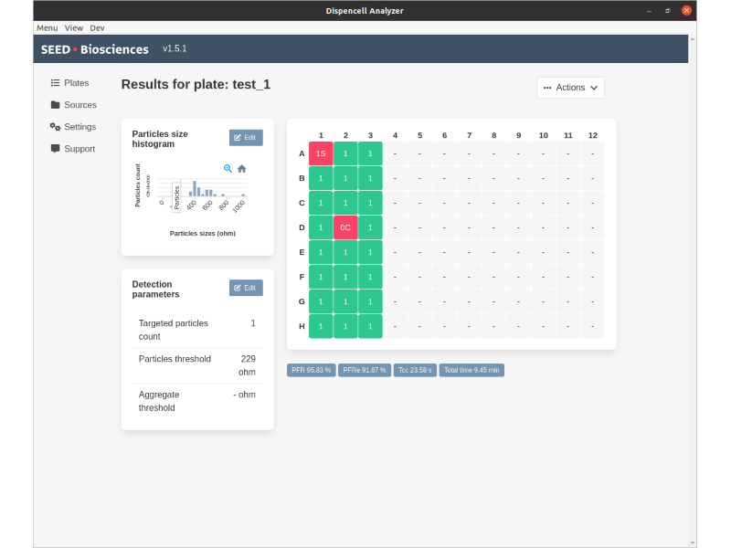Viewport: 731px width, 548px height.
Task: Select empty well A12
Action: (x=592, y=153)
